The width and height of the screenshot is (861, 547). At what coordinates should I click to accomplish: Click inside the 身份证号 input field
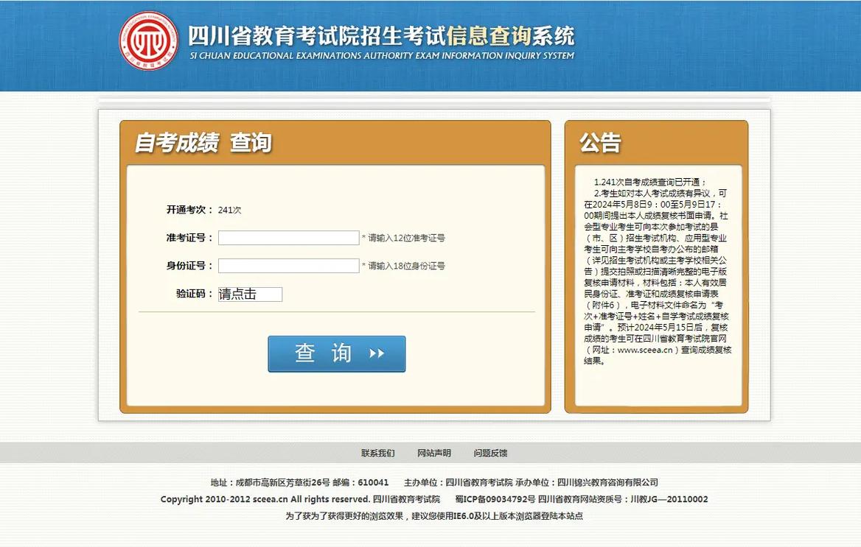[287, 266]
